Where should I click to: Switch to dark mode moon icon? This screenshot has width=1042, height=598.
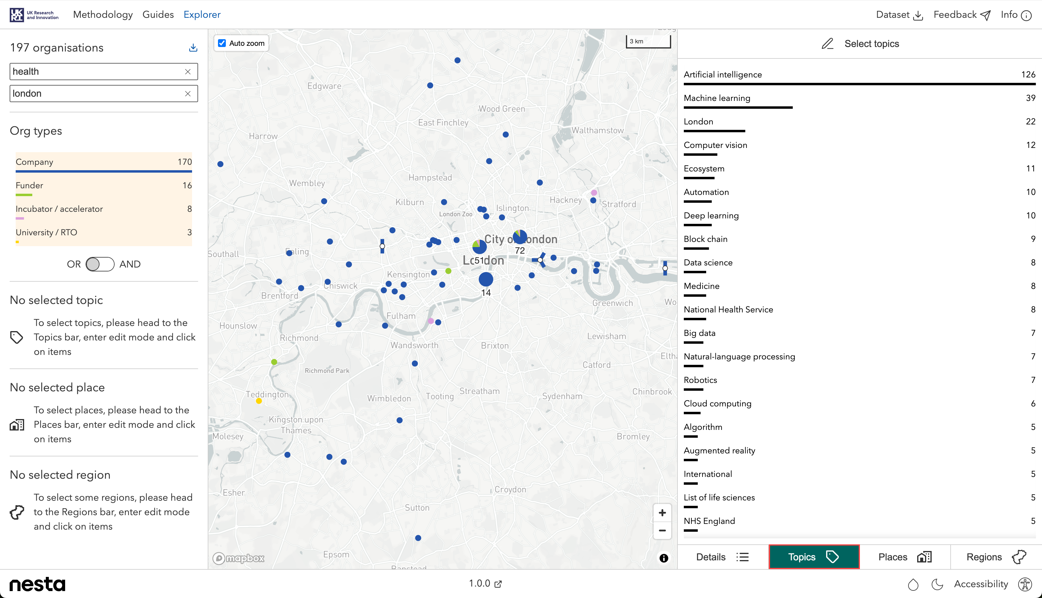coord(937,584)
